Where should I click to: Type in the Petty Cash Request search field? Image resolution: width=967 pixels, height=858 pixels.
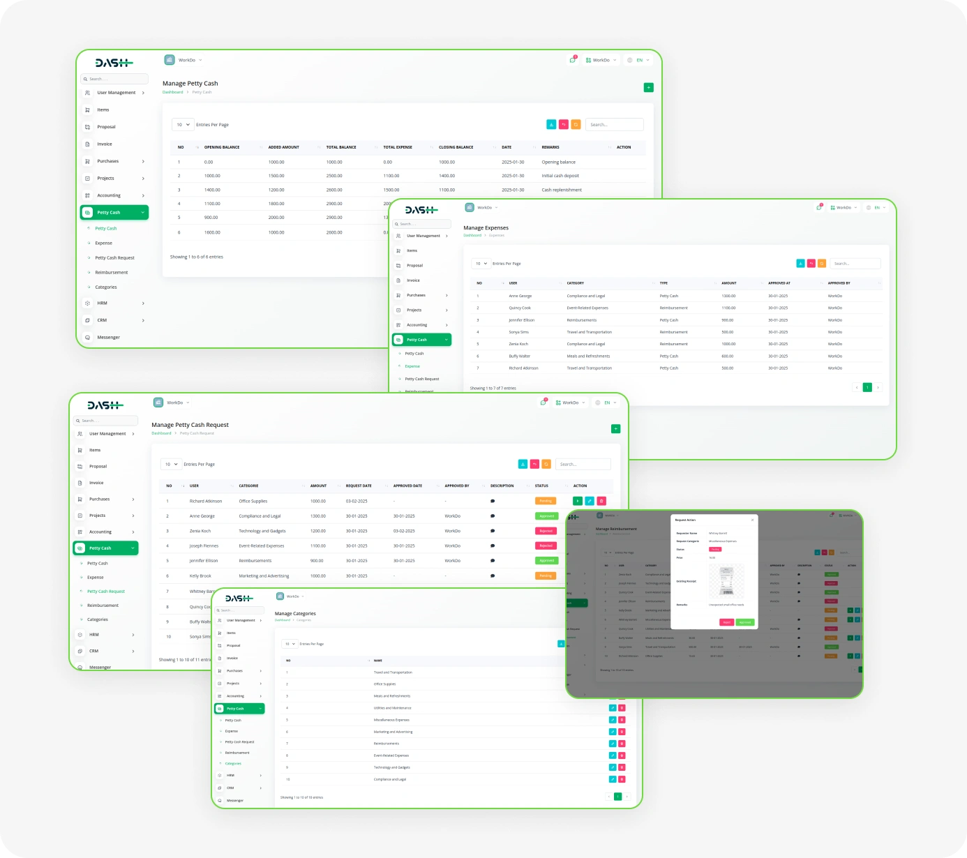click(583, 463)
